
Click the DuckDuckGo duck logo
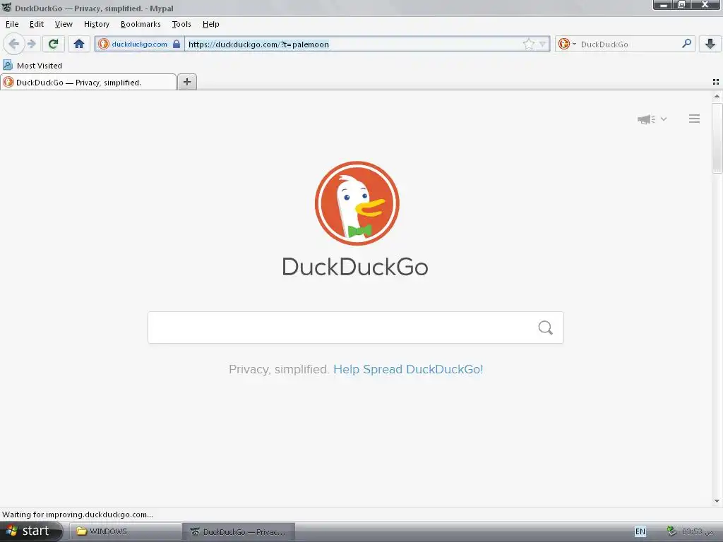[357, 203]
